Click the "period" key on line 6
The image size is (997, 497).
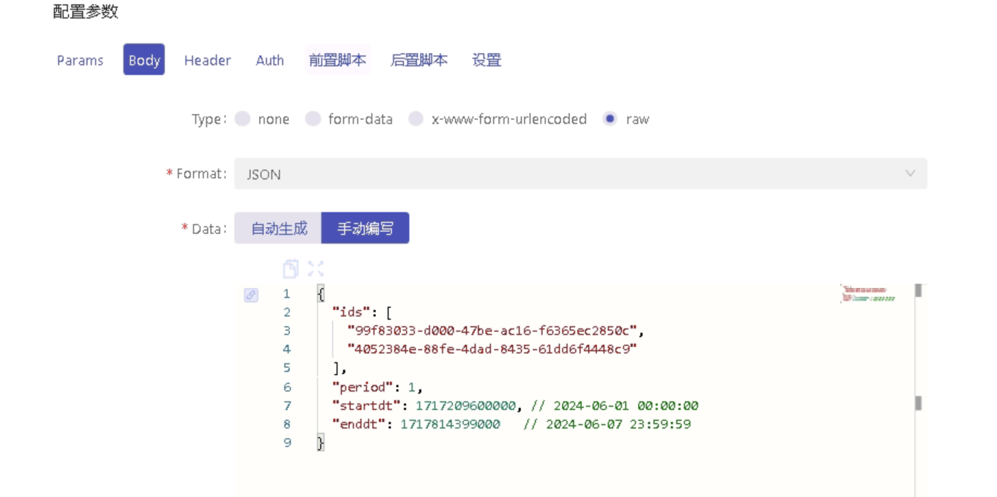pos(363,387)
